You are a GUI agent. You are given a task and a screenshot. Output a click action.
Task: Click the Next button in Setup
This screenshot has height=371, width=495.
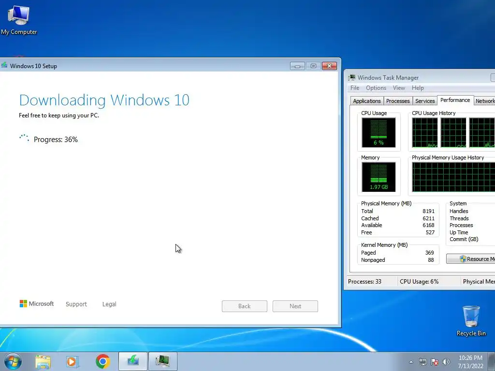(x=295, y=306)
